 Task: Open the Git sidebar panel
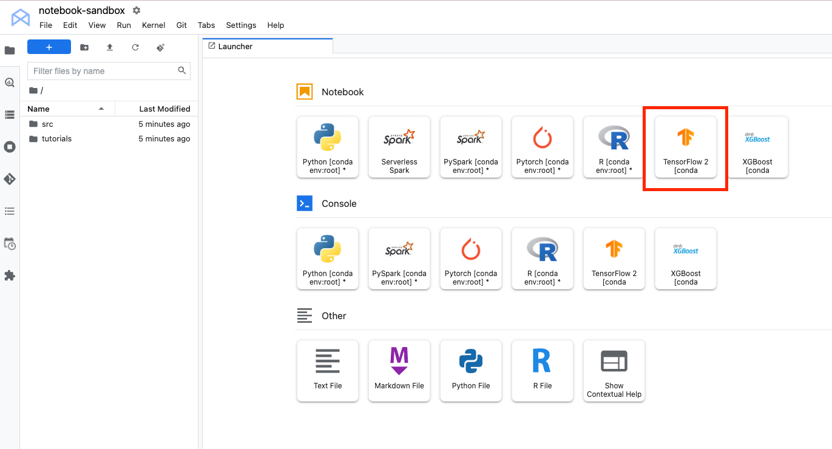[x=10, y=179]
